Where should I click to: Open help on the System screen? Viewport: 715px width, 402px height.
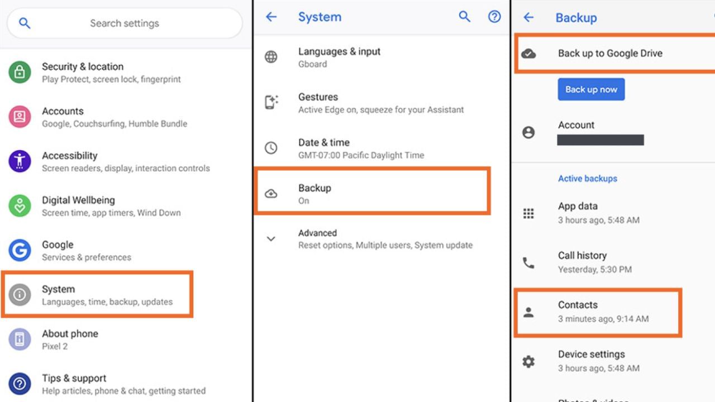[494, 17]
